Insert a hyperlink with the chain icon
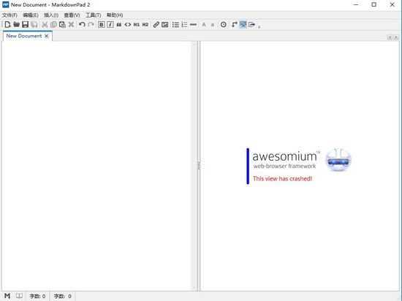The image size is (402, 301). [x=156, y=25]
